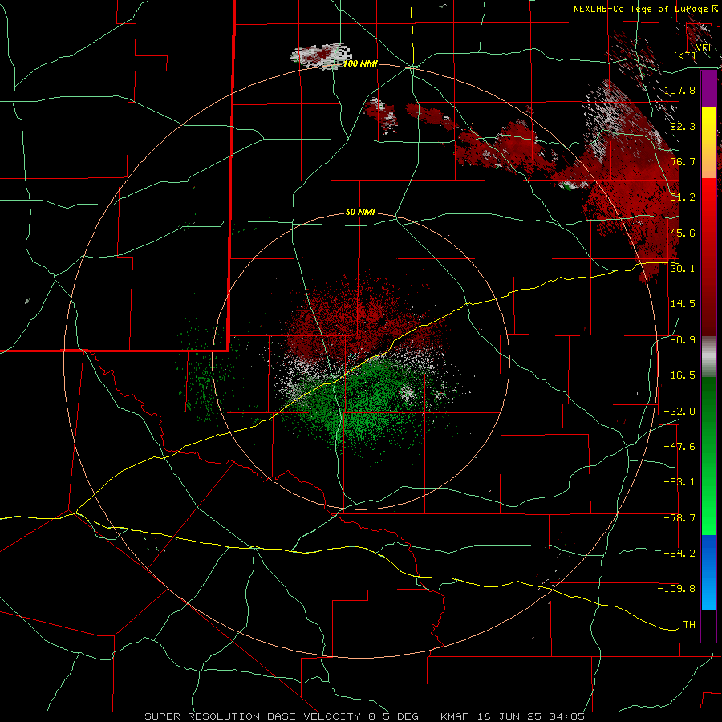Image resolution: width=722 pixels, height=722 pixels.
Task: Click the 50 NMI range ring label
Action: tap(360, 213)
